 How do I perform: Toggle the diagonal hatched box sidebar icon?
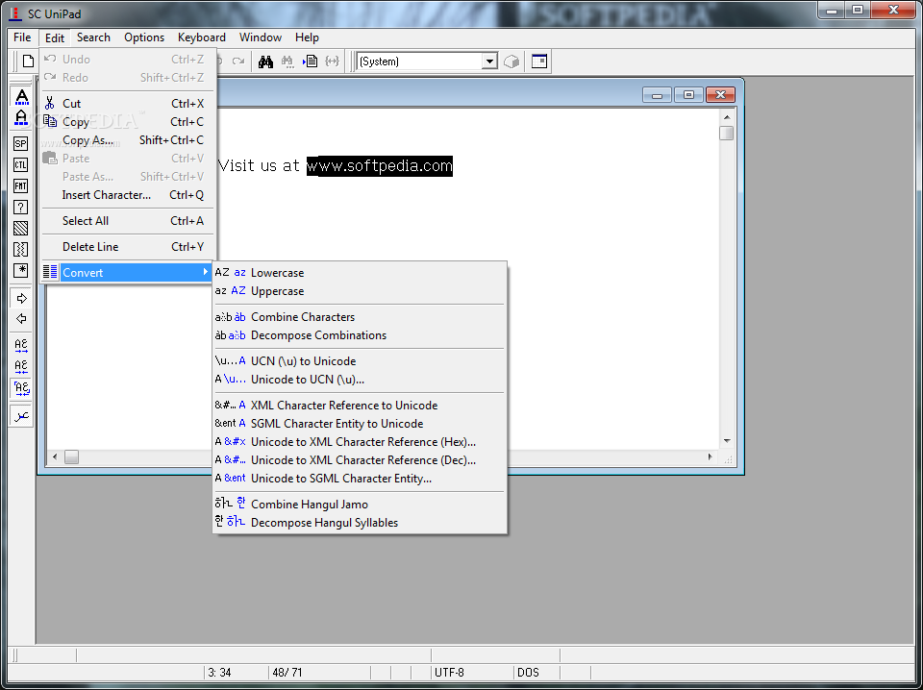[20, 228]
